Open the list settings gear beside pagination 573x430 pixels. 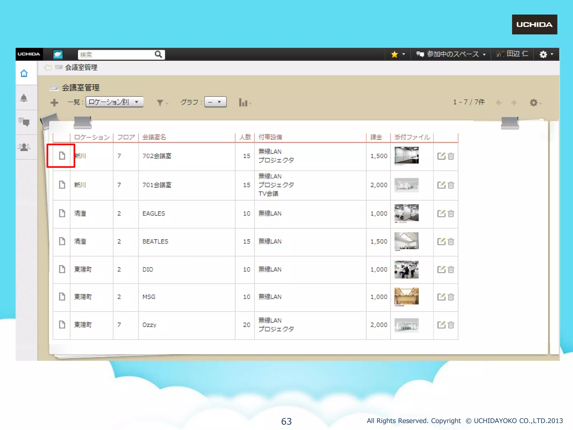[x=534, y=103]
